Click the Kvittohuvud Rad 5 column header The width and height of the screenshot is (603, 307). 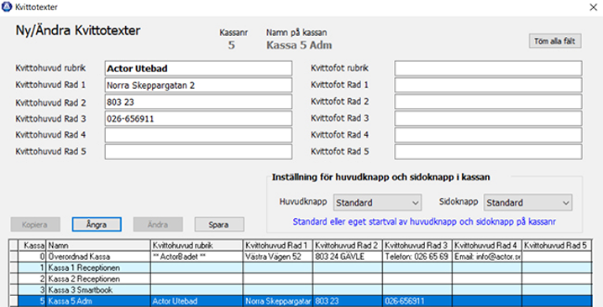pos(557,246)
